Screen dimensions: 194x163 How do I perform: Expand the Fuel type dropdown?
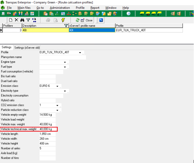[x=65, y=67]
